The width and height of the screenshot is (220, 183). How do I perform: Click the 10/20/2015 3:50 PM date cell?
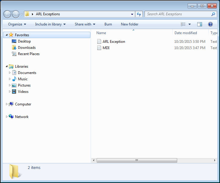click(x=190, y=42)
